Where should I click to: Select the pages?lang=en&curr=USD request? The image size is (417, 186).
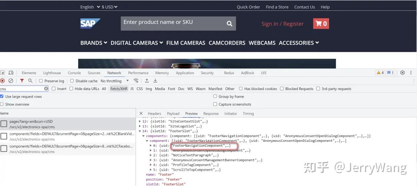coord(68,124)
